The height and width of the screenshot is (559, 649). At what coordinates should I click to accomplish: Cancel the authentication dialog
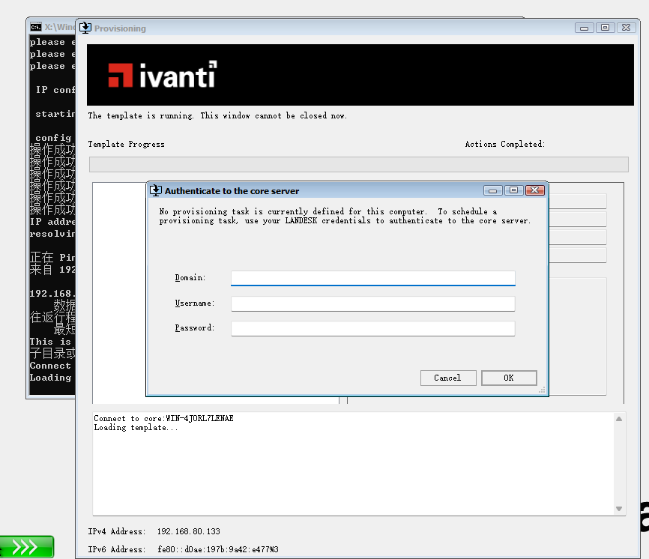447,378
